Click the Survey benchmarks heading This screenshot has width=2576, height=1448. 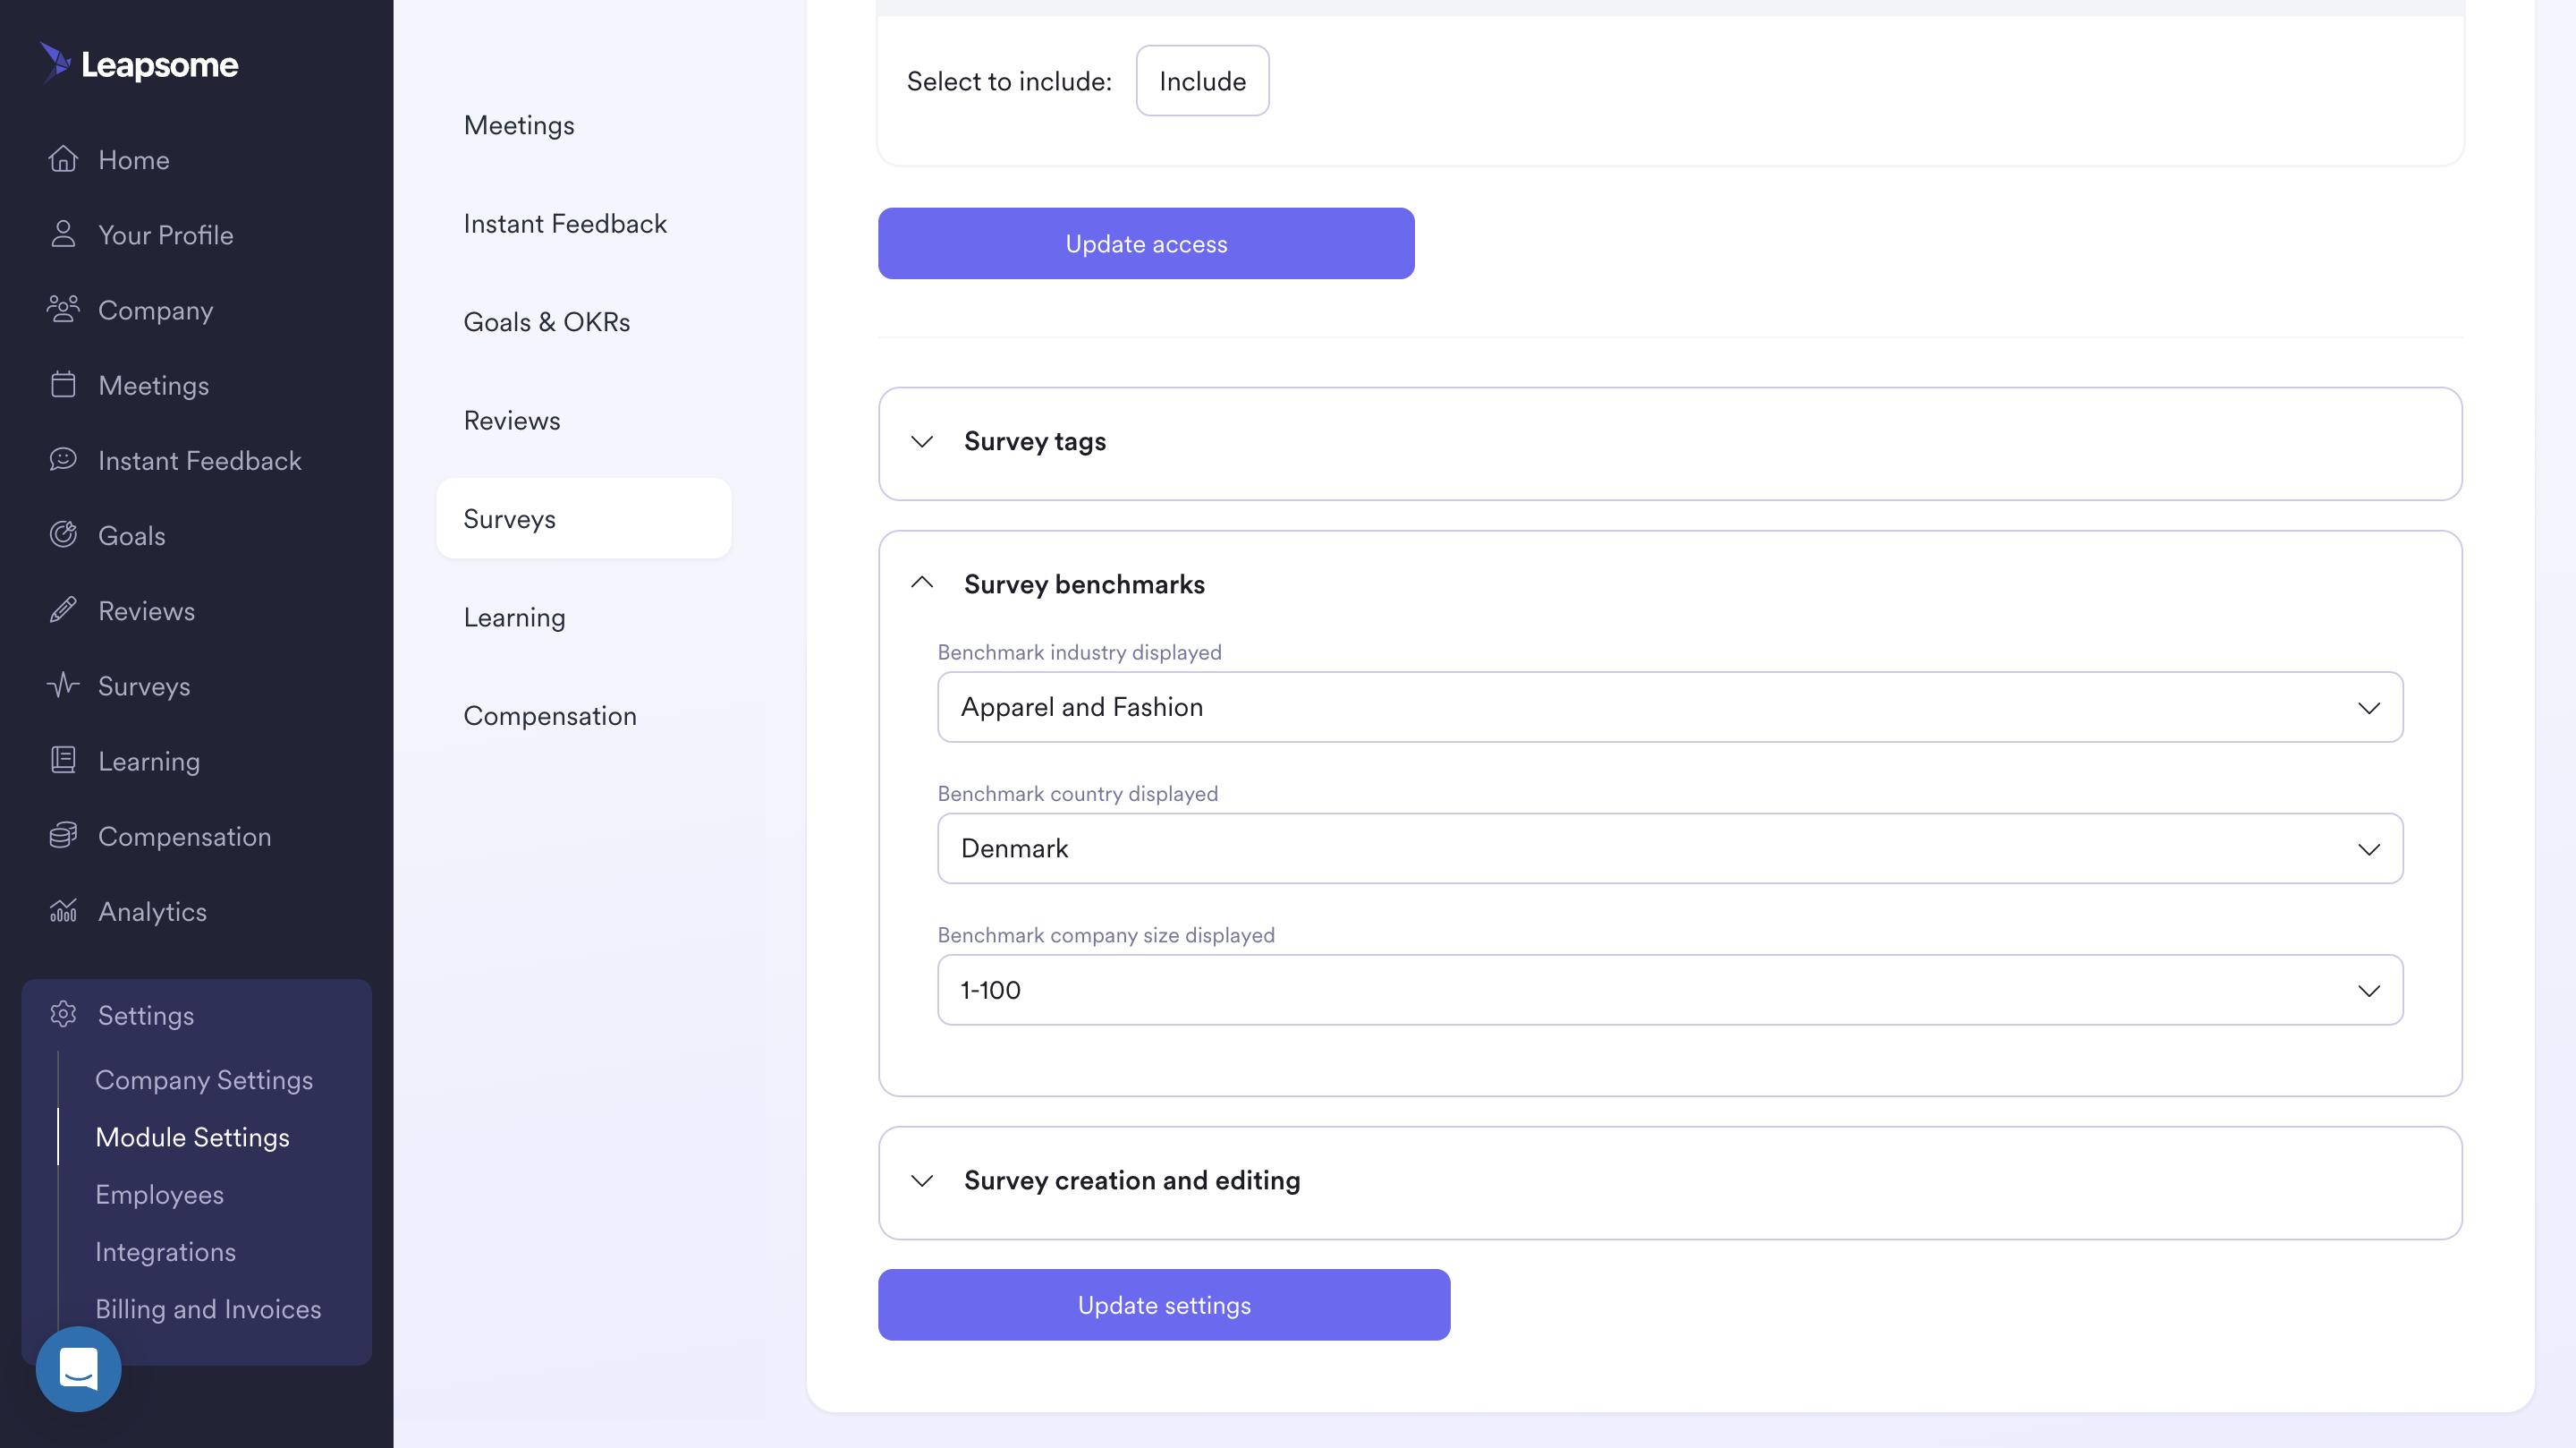click(x=1084, y=583)
